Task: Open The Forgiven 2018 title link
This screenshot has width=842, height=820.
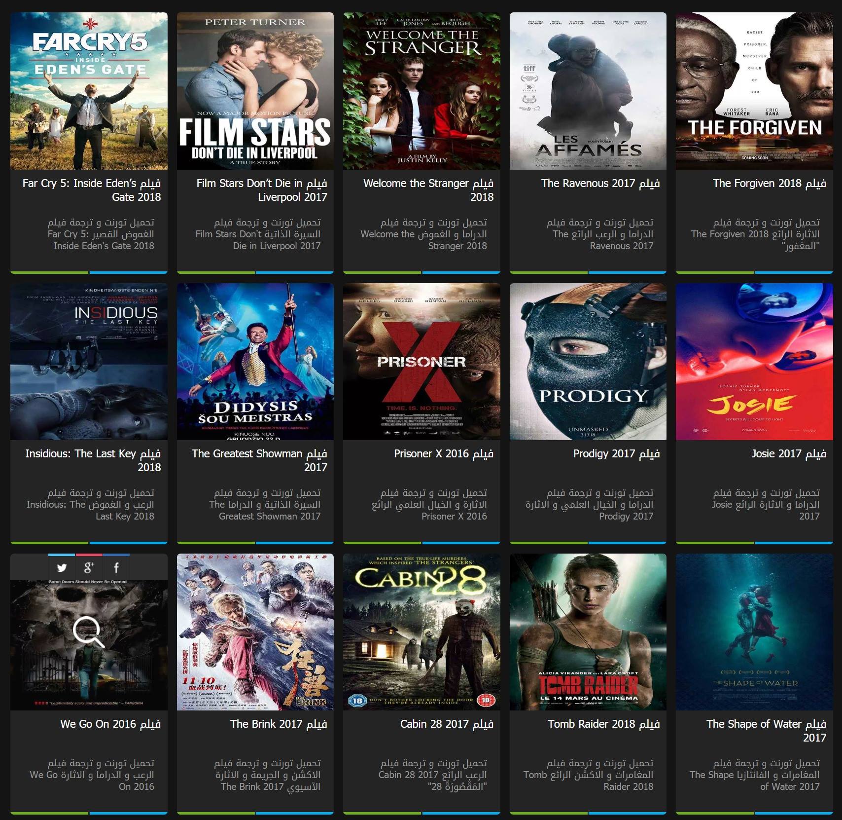Action: pos(770,184)
